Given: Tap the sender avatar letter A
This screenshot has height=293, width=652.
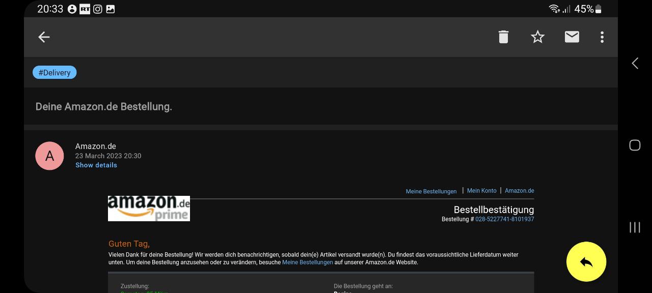Looking at the screenshot, I should click(x=49, y=156).
